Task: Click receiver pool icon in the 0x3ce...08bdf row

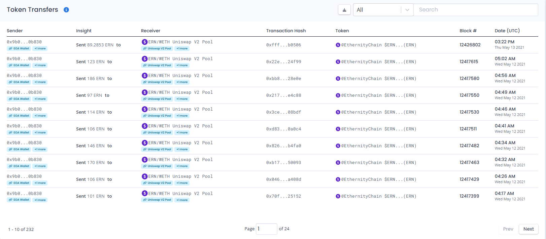Action: tap(144, 109)
